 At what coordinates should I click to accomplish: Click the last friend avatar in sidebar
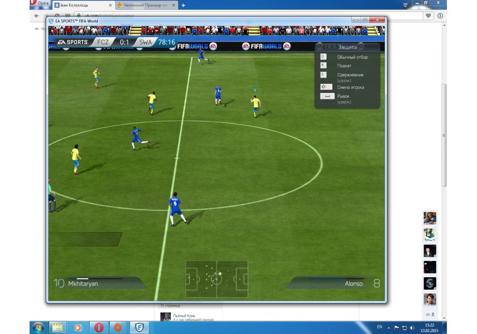[x=430, y=300]
